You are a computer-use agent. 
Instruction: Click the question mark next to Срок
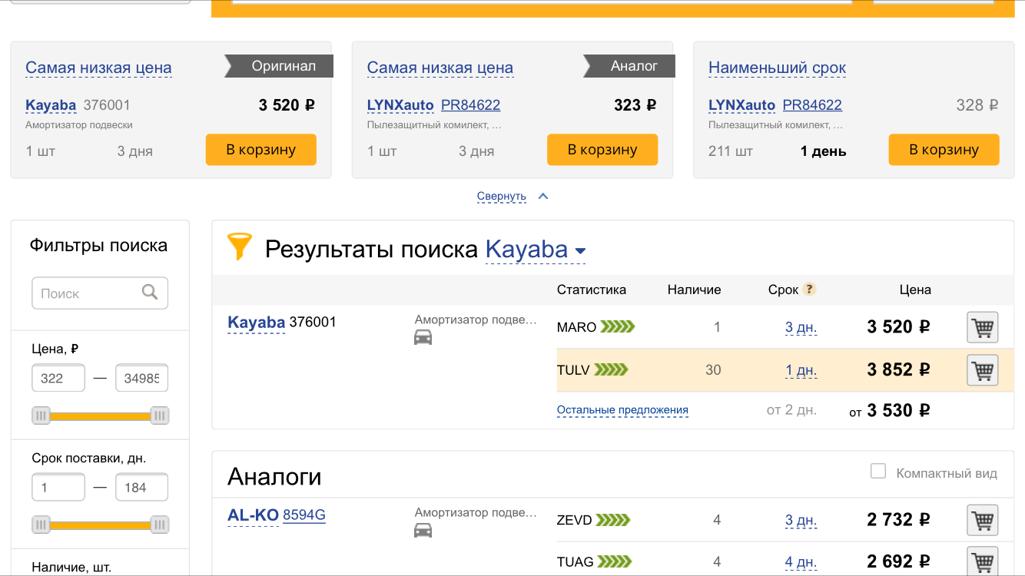(809, 290)
